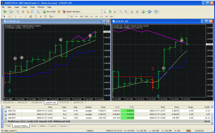This screenshot has width=215, height=133.
Task: Switch timeframe to H4
Action: tap(97, 17)
